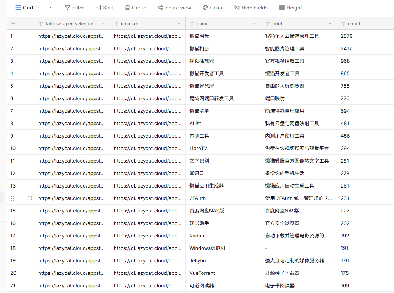Select the name cell '2FAuth'
The width and height of the screenshot is (394, 293).
click(x=223, y=198)
